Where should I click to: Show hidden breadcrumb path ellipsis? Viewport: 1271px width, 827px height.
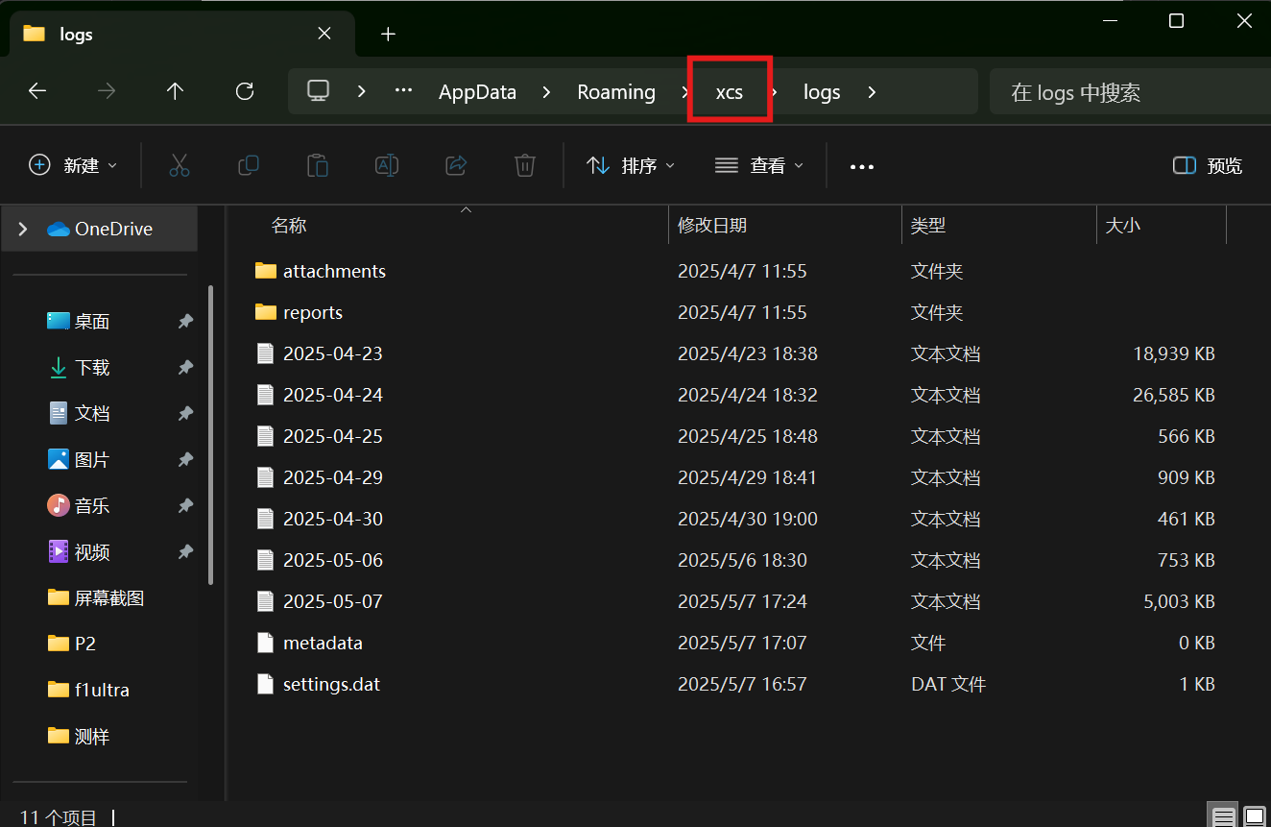pyautogui.click(x=403, y=90)
